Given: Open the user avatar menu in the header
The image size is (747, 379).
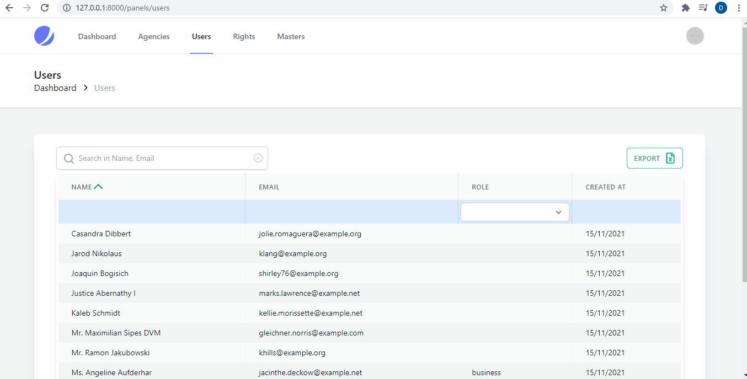Looking at the screenshot, I should (695, 36).
